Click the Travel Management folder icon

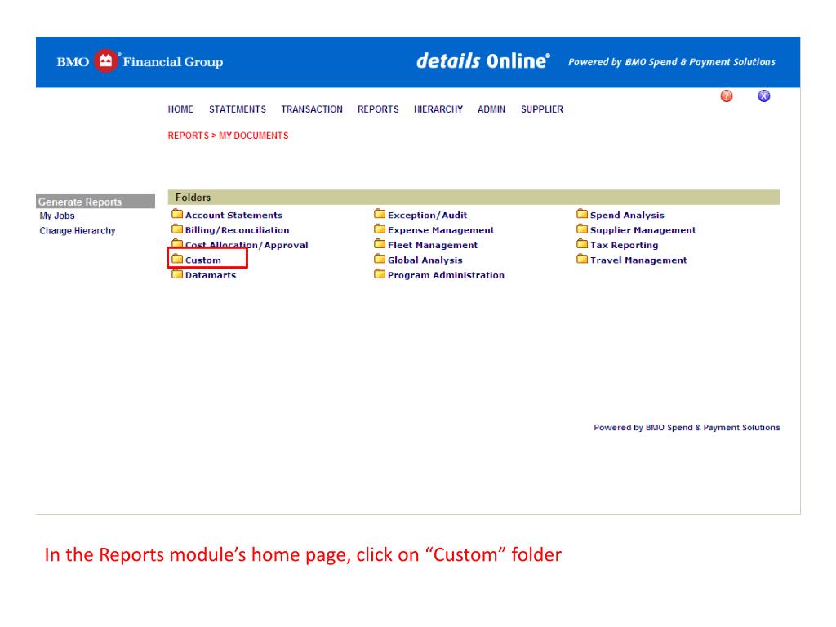(581, 259)
